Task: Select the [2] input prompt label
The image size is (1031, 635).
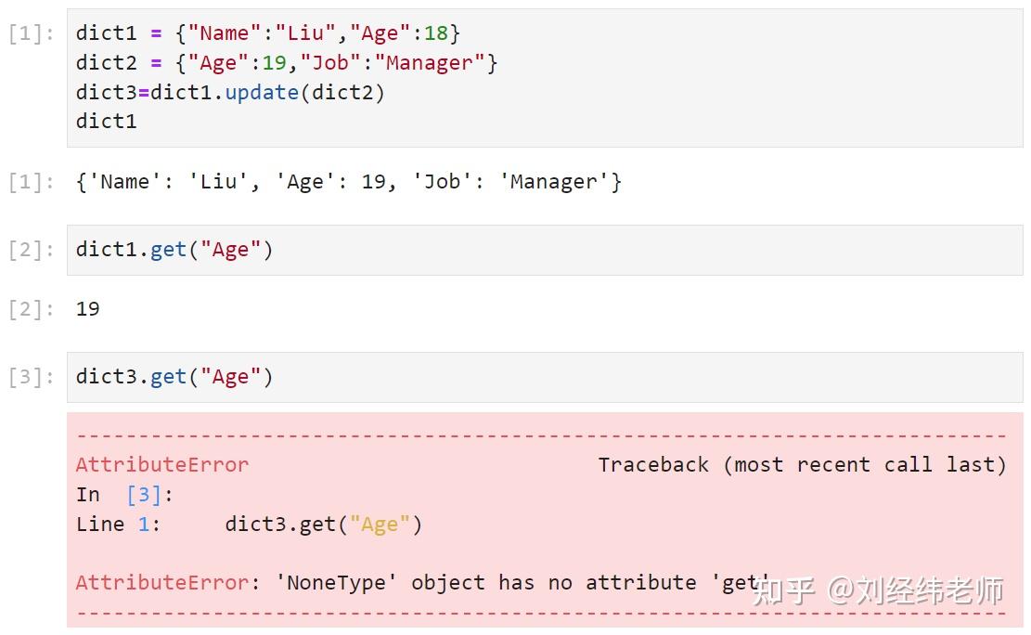Action: (31, 250)
